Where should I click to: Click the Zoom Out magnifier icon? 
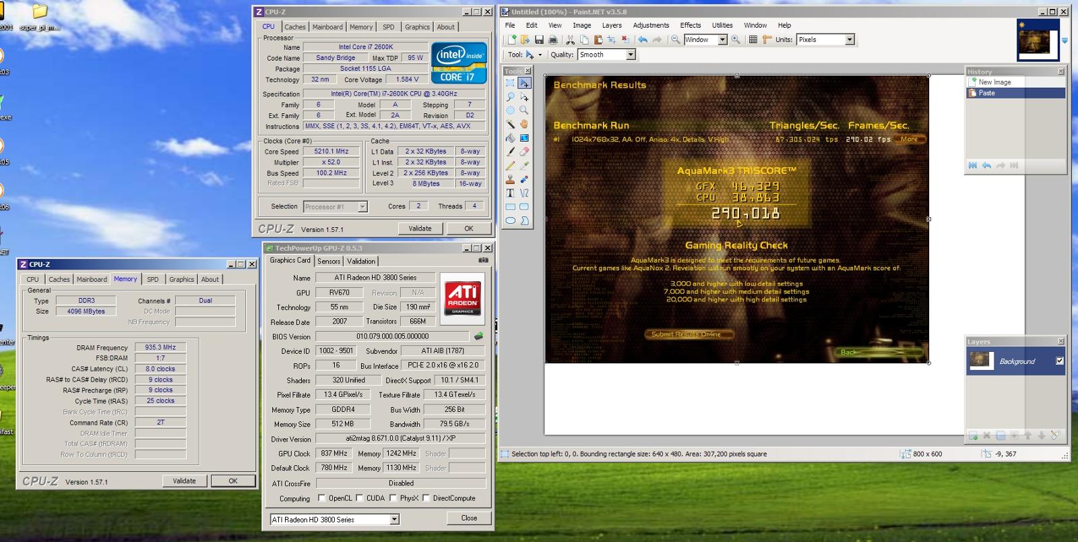point(675,40)
